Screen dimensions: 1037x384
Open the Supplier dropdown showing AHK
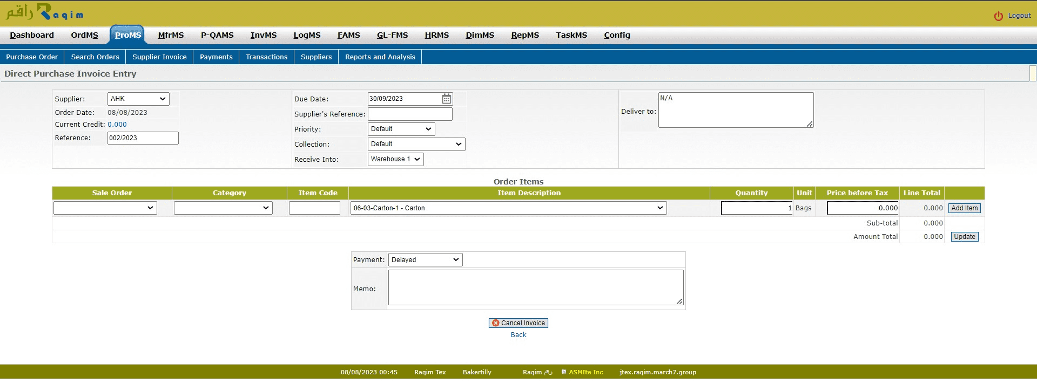(x=138, y=99)
